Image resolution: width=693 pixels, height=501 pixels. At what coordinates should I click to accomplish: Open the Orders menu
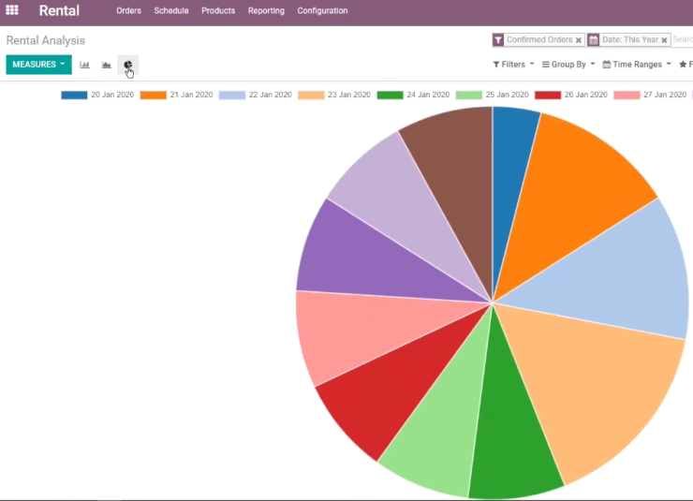click(x=128, y=10)
